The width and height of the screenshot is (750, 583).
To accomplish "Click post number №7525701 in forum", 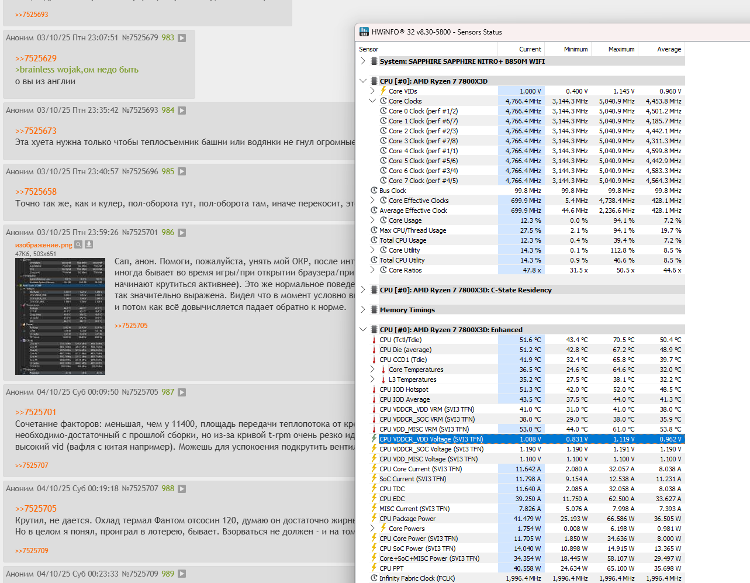I will [140, 233].
